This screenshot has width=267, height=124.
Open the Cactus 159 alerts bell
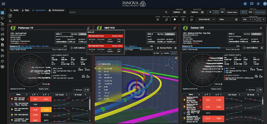click(261, 28)
